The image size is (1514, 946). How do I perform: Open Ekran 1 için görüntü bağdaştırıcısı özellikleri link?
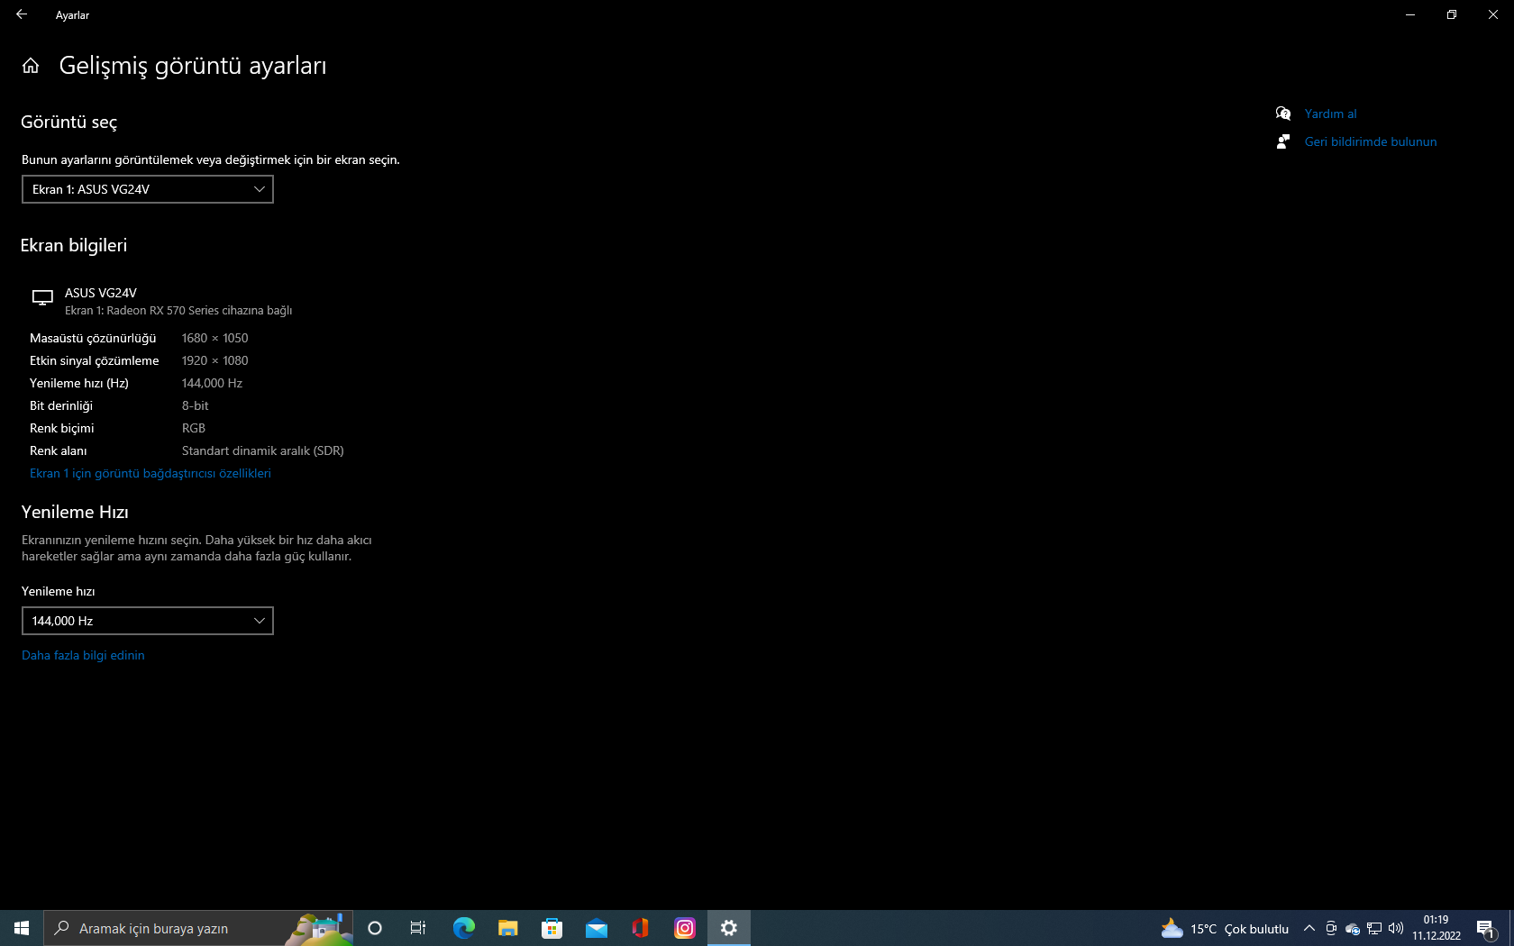coord(150,473)
